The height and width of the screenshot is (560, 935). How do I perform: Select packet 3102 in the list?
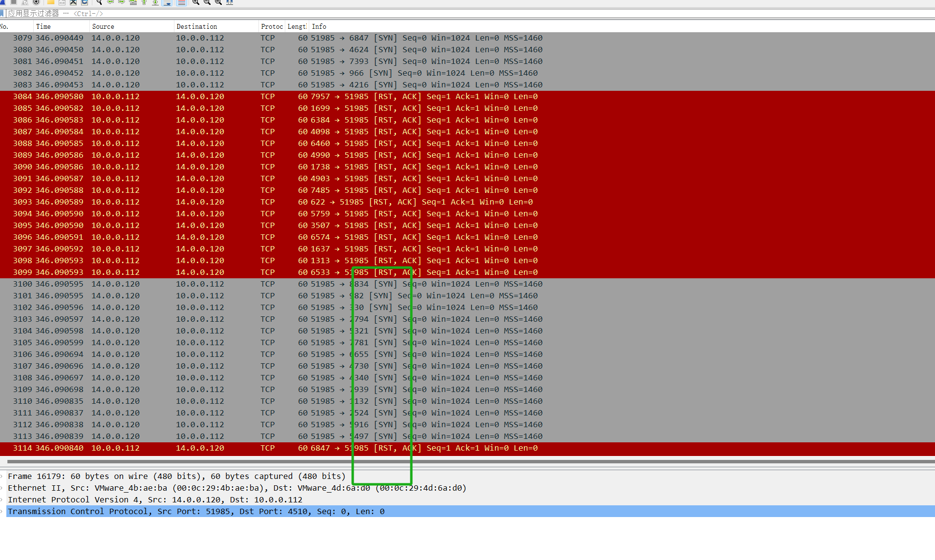coord(467,308)
